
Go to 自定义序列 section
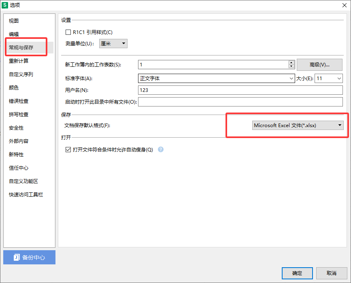[21, 74]
